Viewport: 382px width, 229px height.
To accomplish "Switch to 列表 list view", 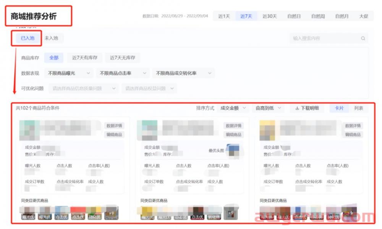I will point(358,108).
